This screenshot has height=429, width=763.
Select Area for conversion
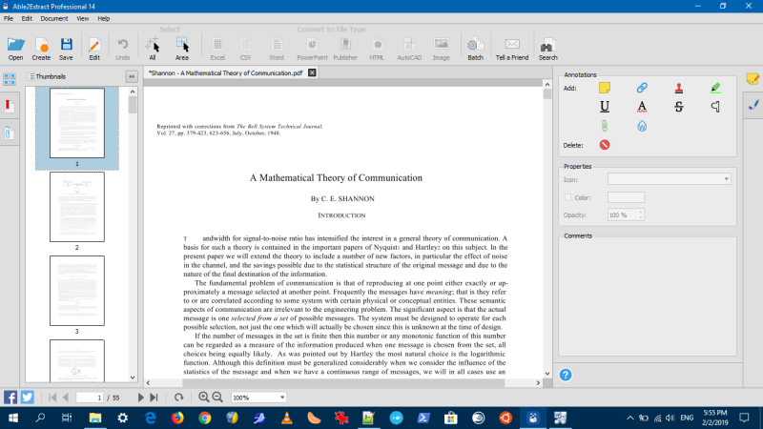pyautogui.click(x=182, y=48)
